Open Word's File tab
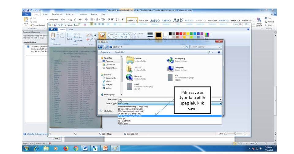294x154 pixels. coord(26,14)
